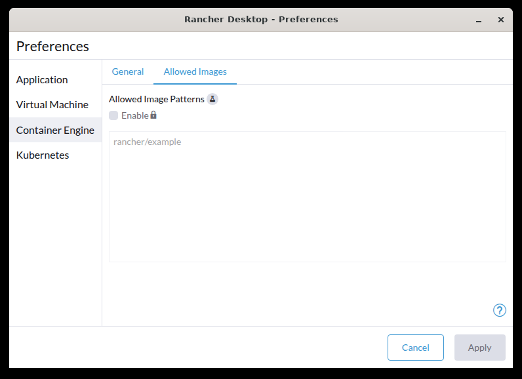Screen dimensions: 522x379
Task: Focus the image patterns text area
Action: coord(307,197)
